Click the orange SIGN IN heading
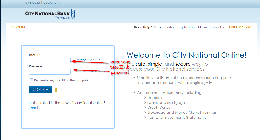 tap(18, 27)
